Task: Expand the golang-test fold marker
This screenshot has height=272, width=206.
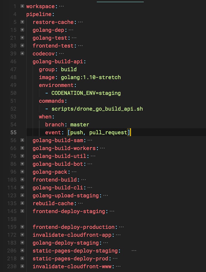Action: pos(22,38)
